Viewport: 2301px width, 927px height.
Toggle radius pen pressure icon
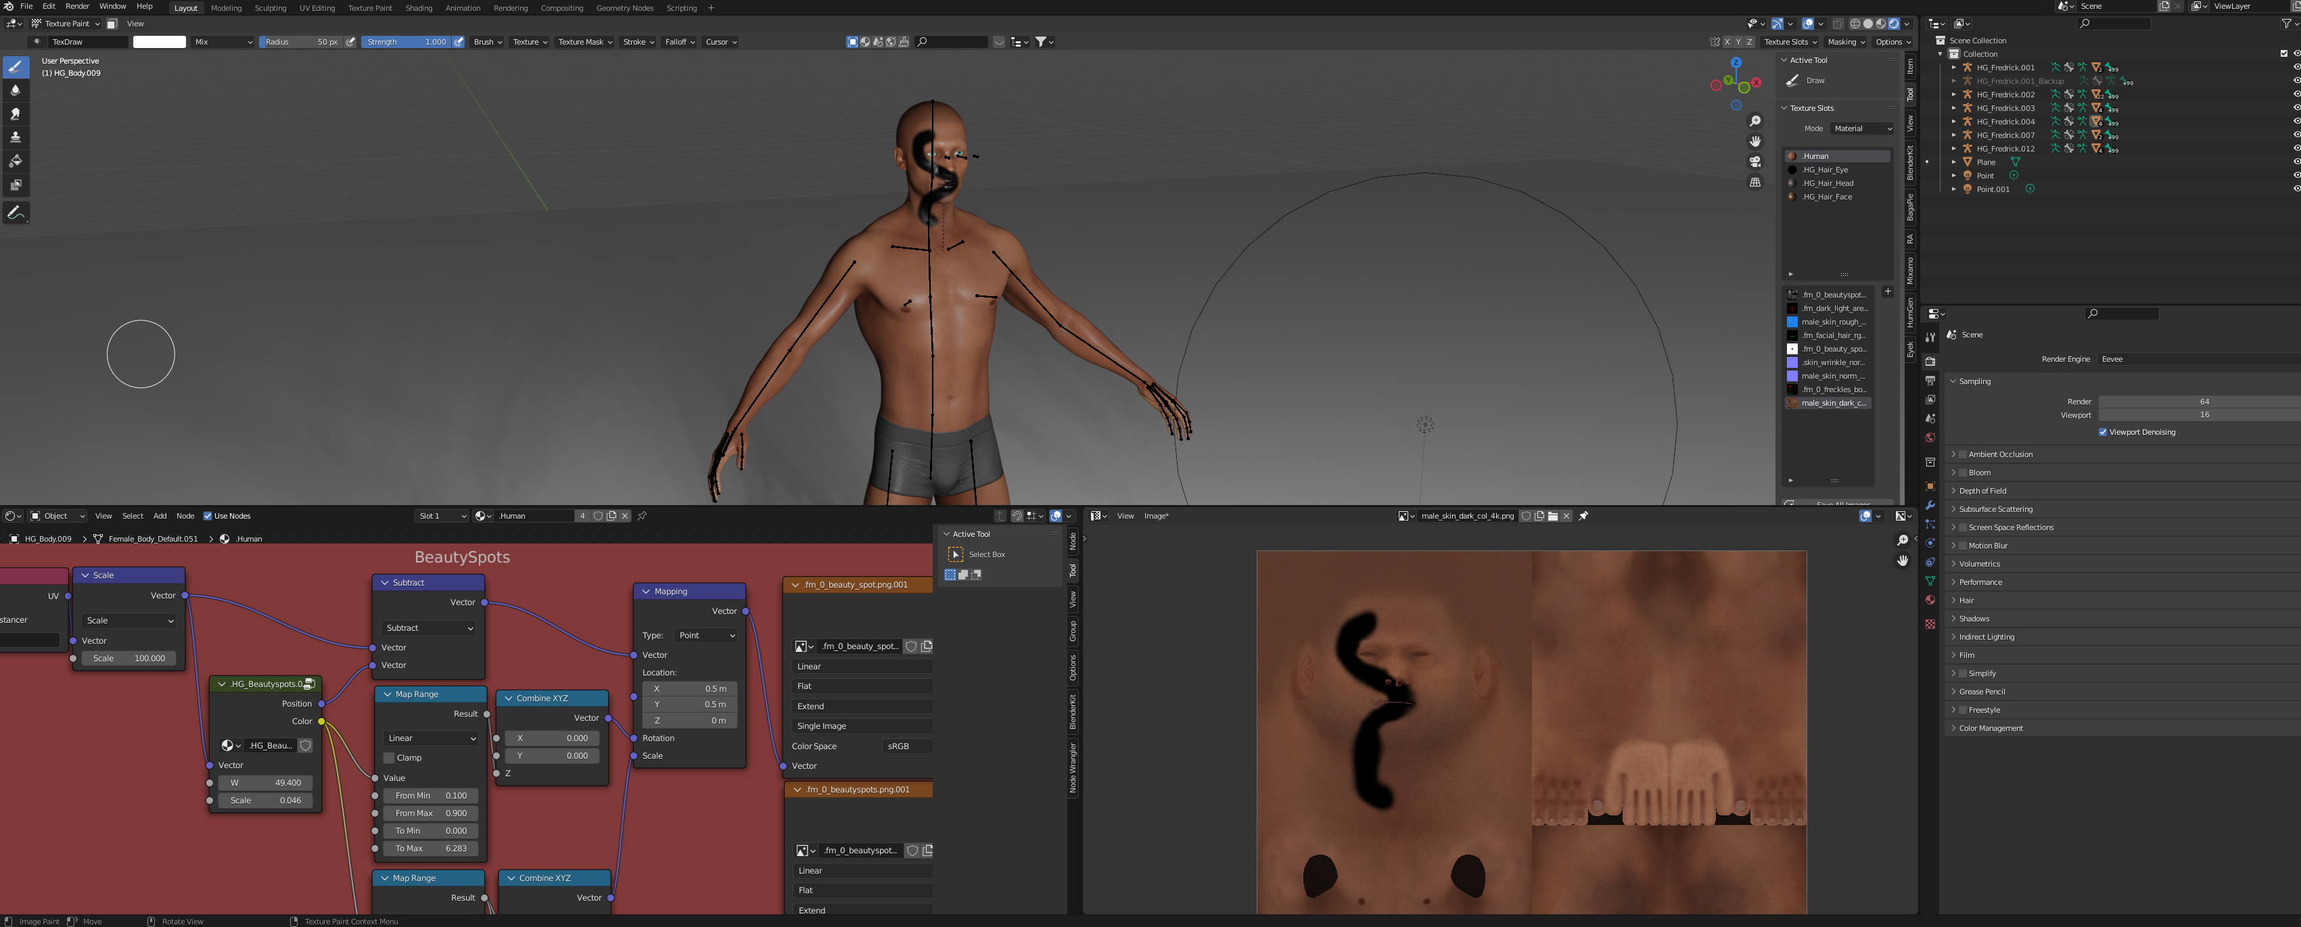pos(351,42)
